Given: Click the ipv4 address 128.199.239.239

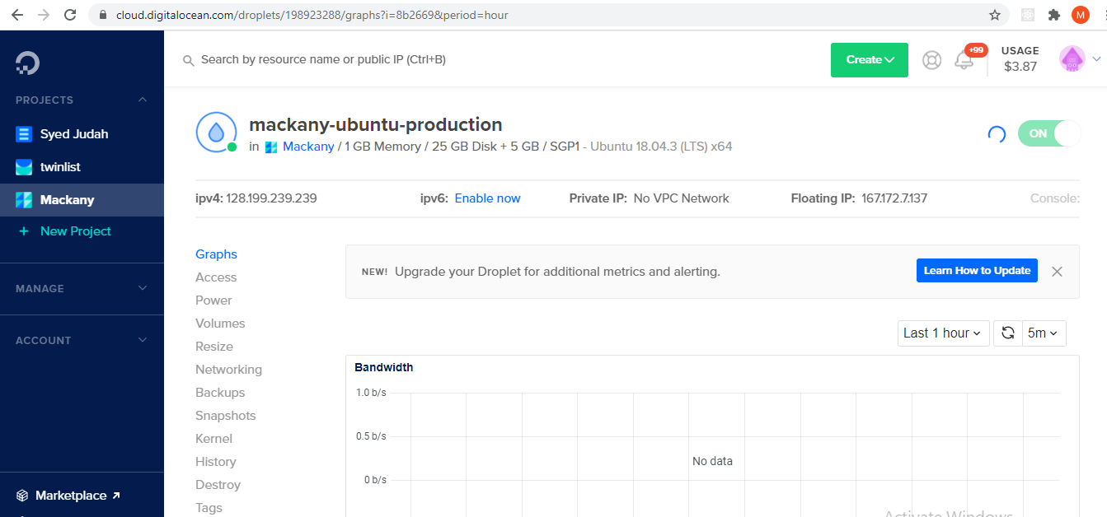Looking at the screenshot, I should [x=271, y=198].
